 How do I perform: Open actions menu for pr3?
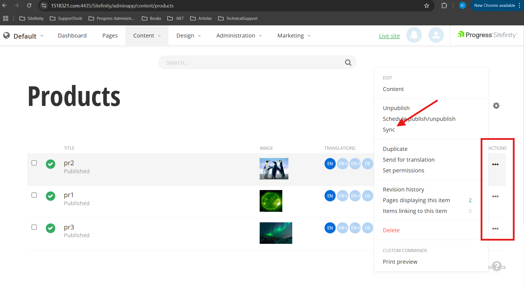tap(495, 229)
